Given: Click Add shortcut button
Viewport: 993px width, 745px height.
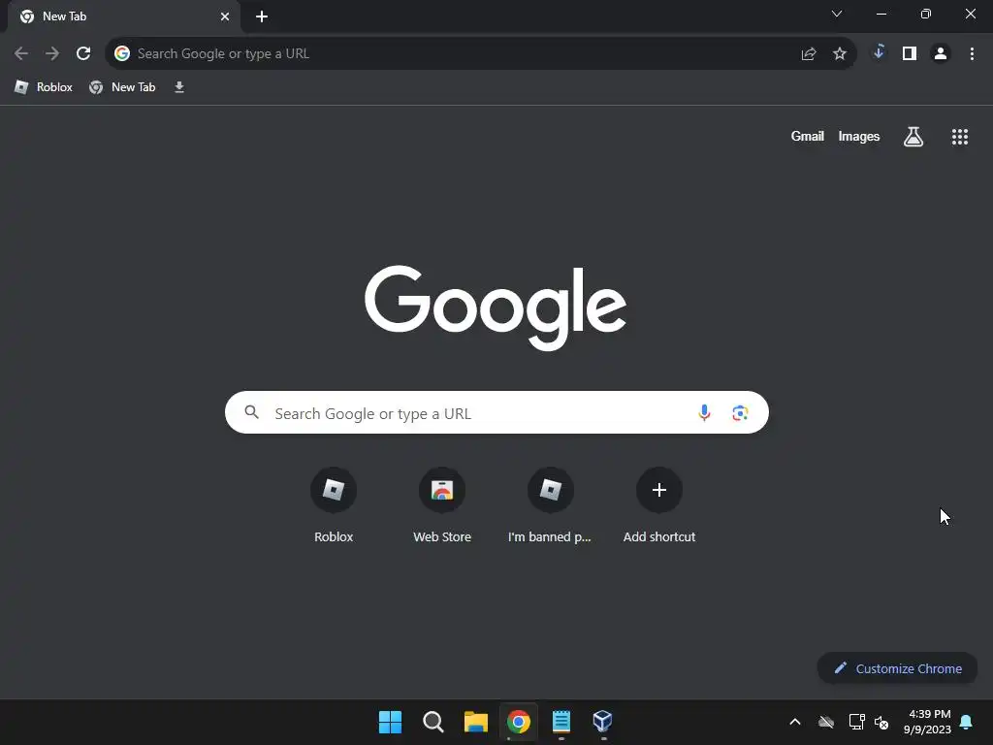Looking at the screenshot, I should pyautogui.click(x=658, y=505).
